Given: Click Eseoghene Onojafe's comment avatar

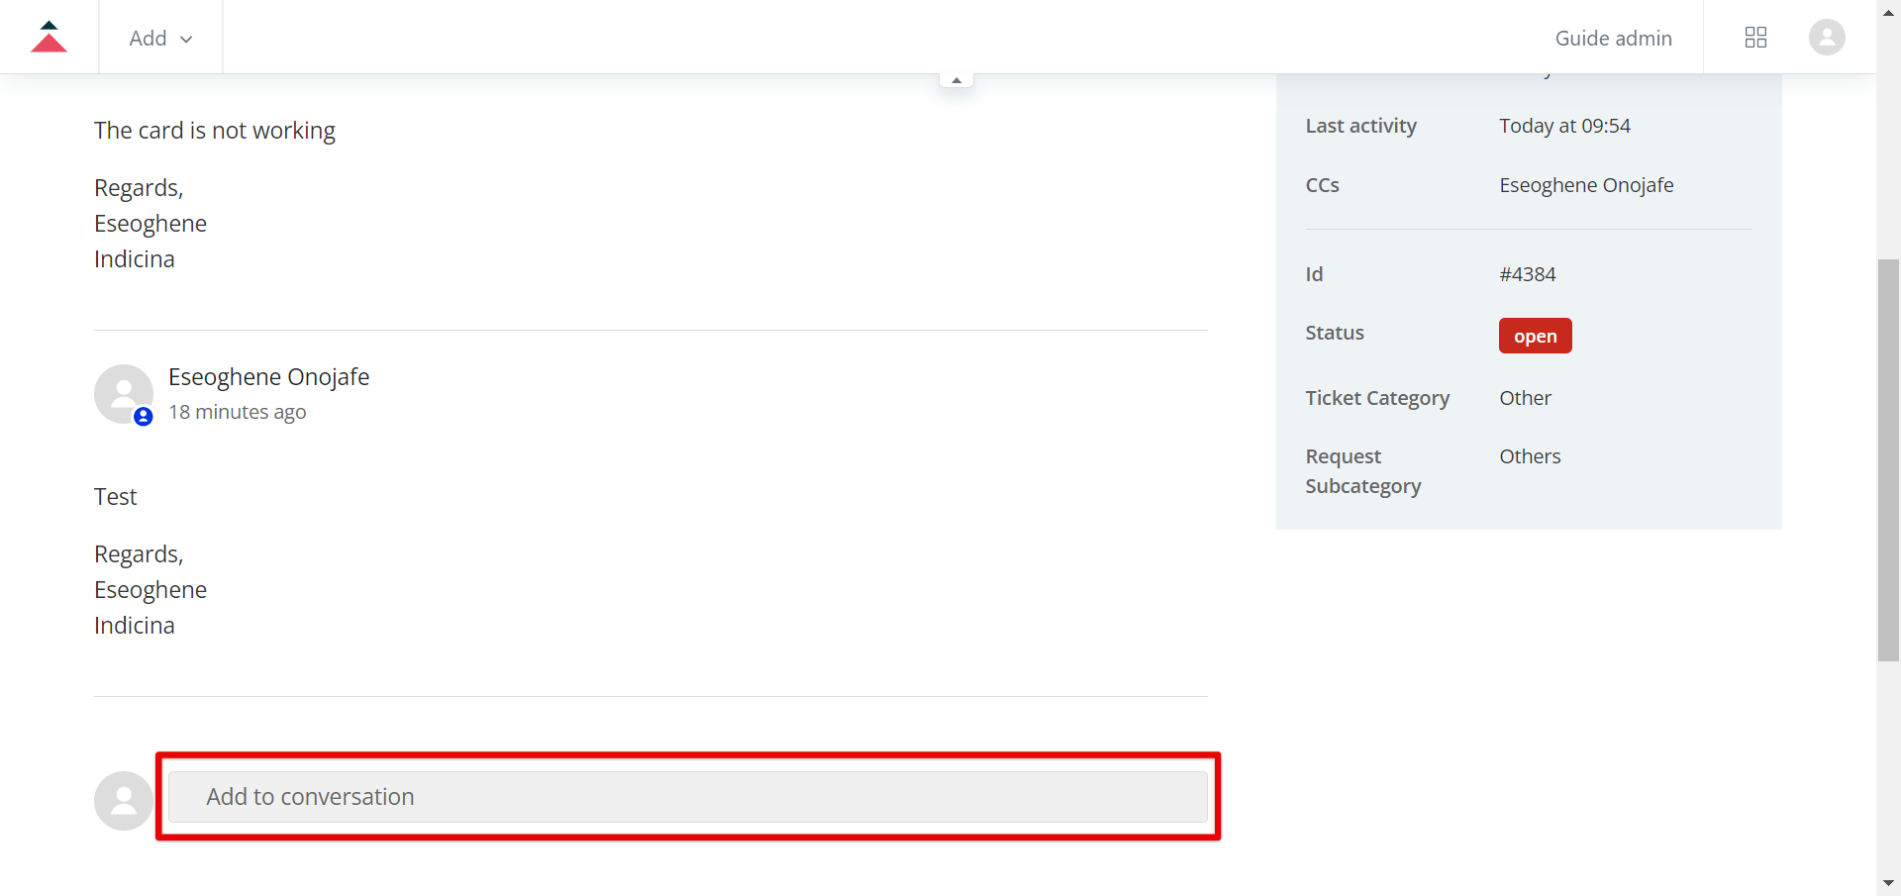Looking at the screenshot, I should (124, 394).
